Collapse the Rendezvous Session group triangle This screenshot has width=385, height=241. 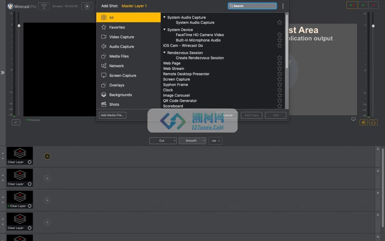pos(165,52)
